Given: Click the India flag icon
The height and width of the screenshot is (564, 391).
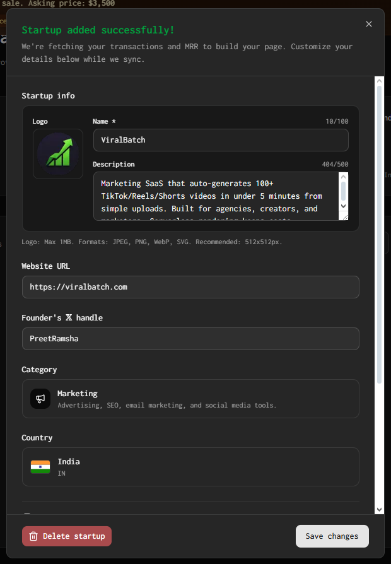Looking at the screenshot, I should (x=40, y=467).
